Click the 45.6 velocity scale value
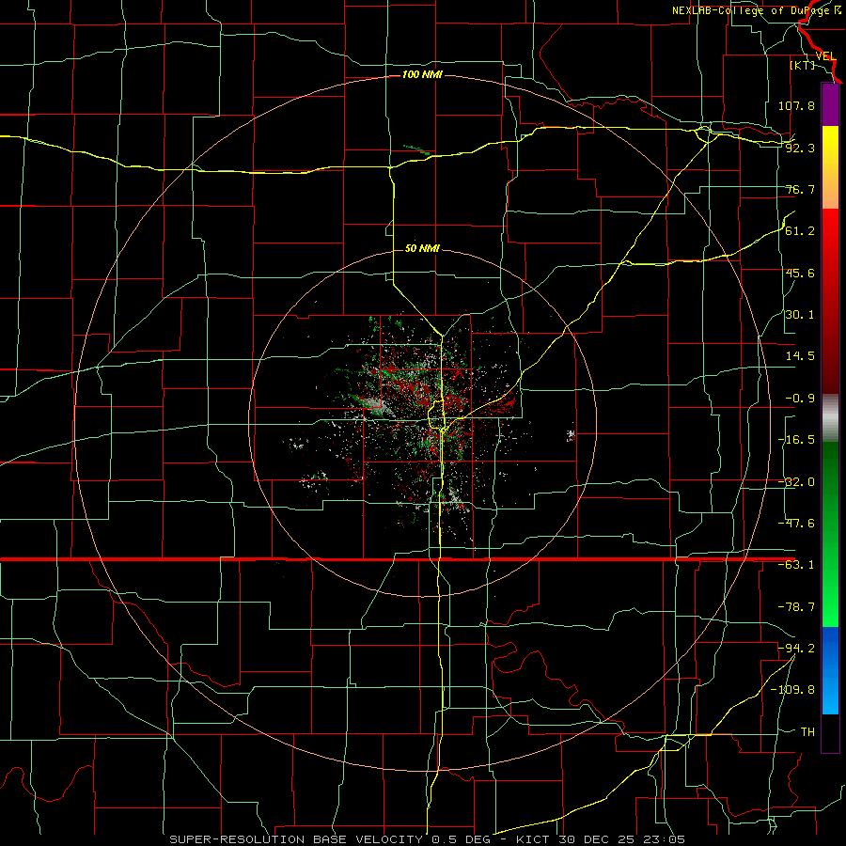The width and height of the screenshot is (846, 846). (x=800, y=273)
